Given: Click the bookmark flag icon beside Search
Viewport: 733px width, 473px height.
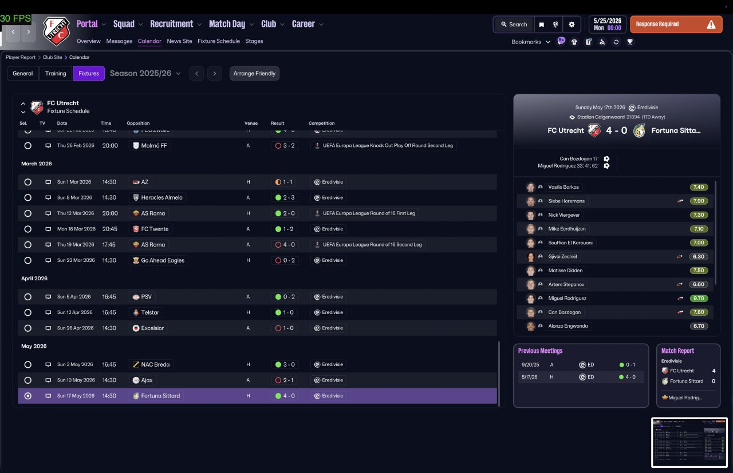Looking at the screenshot, I should point(541,25).
